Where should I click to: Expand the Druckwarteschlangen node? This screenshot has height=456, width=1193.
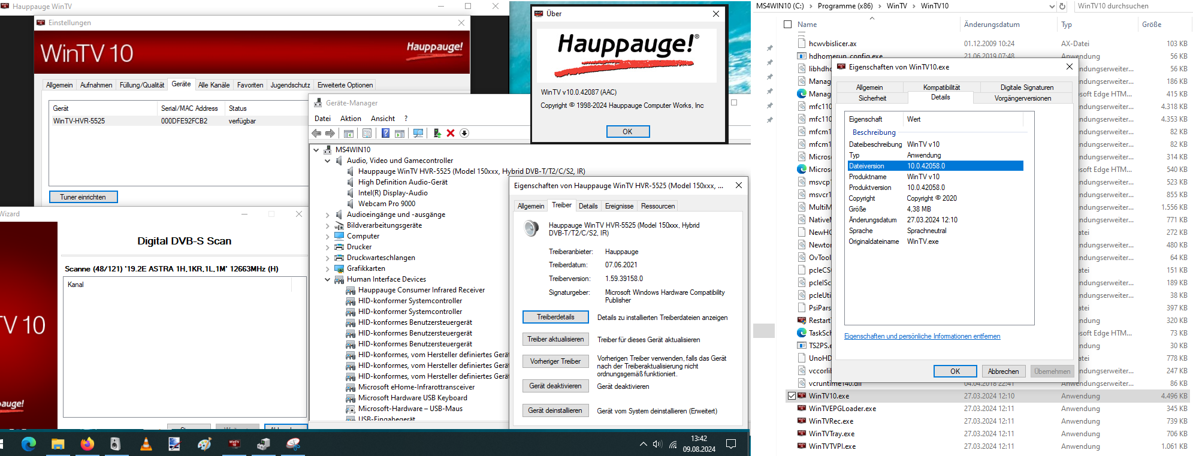click(x=327, y=258)
